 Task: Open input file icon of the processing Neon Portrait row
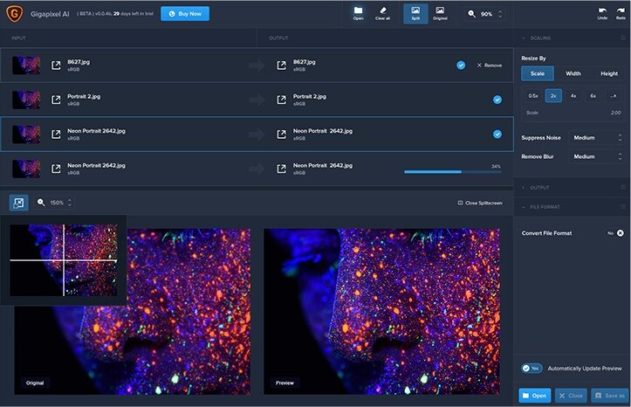pos(56,169)
